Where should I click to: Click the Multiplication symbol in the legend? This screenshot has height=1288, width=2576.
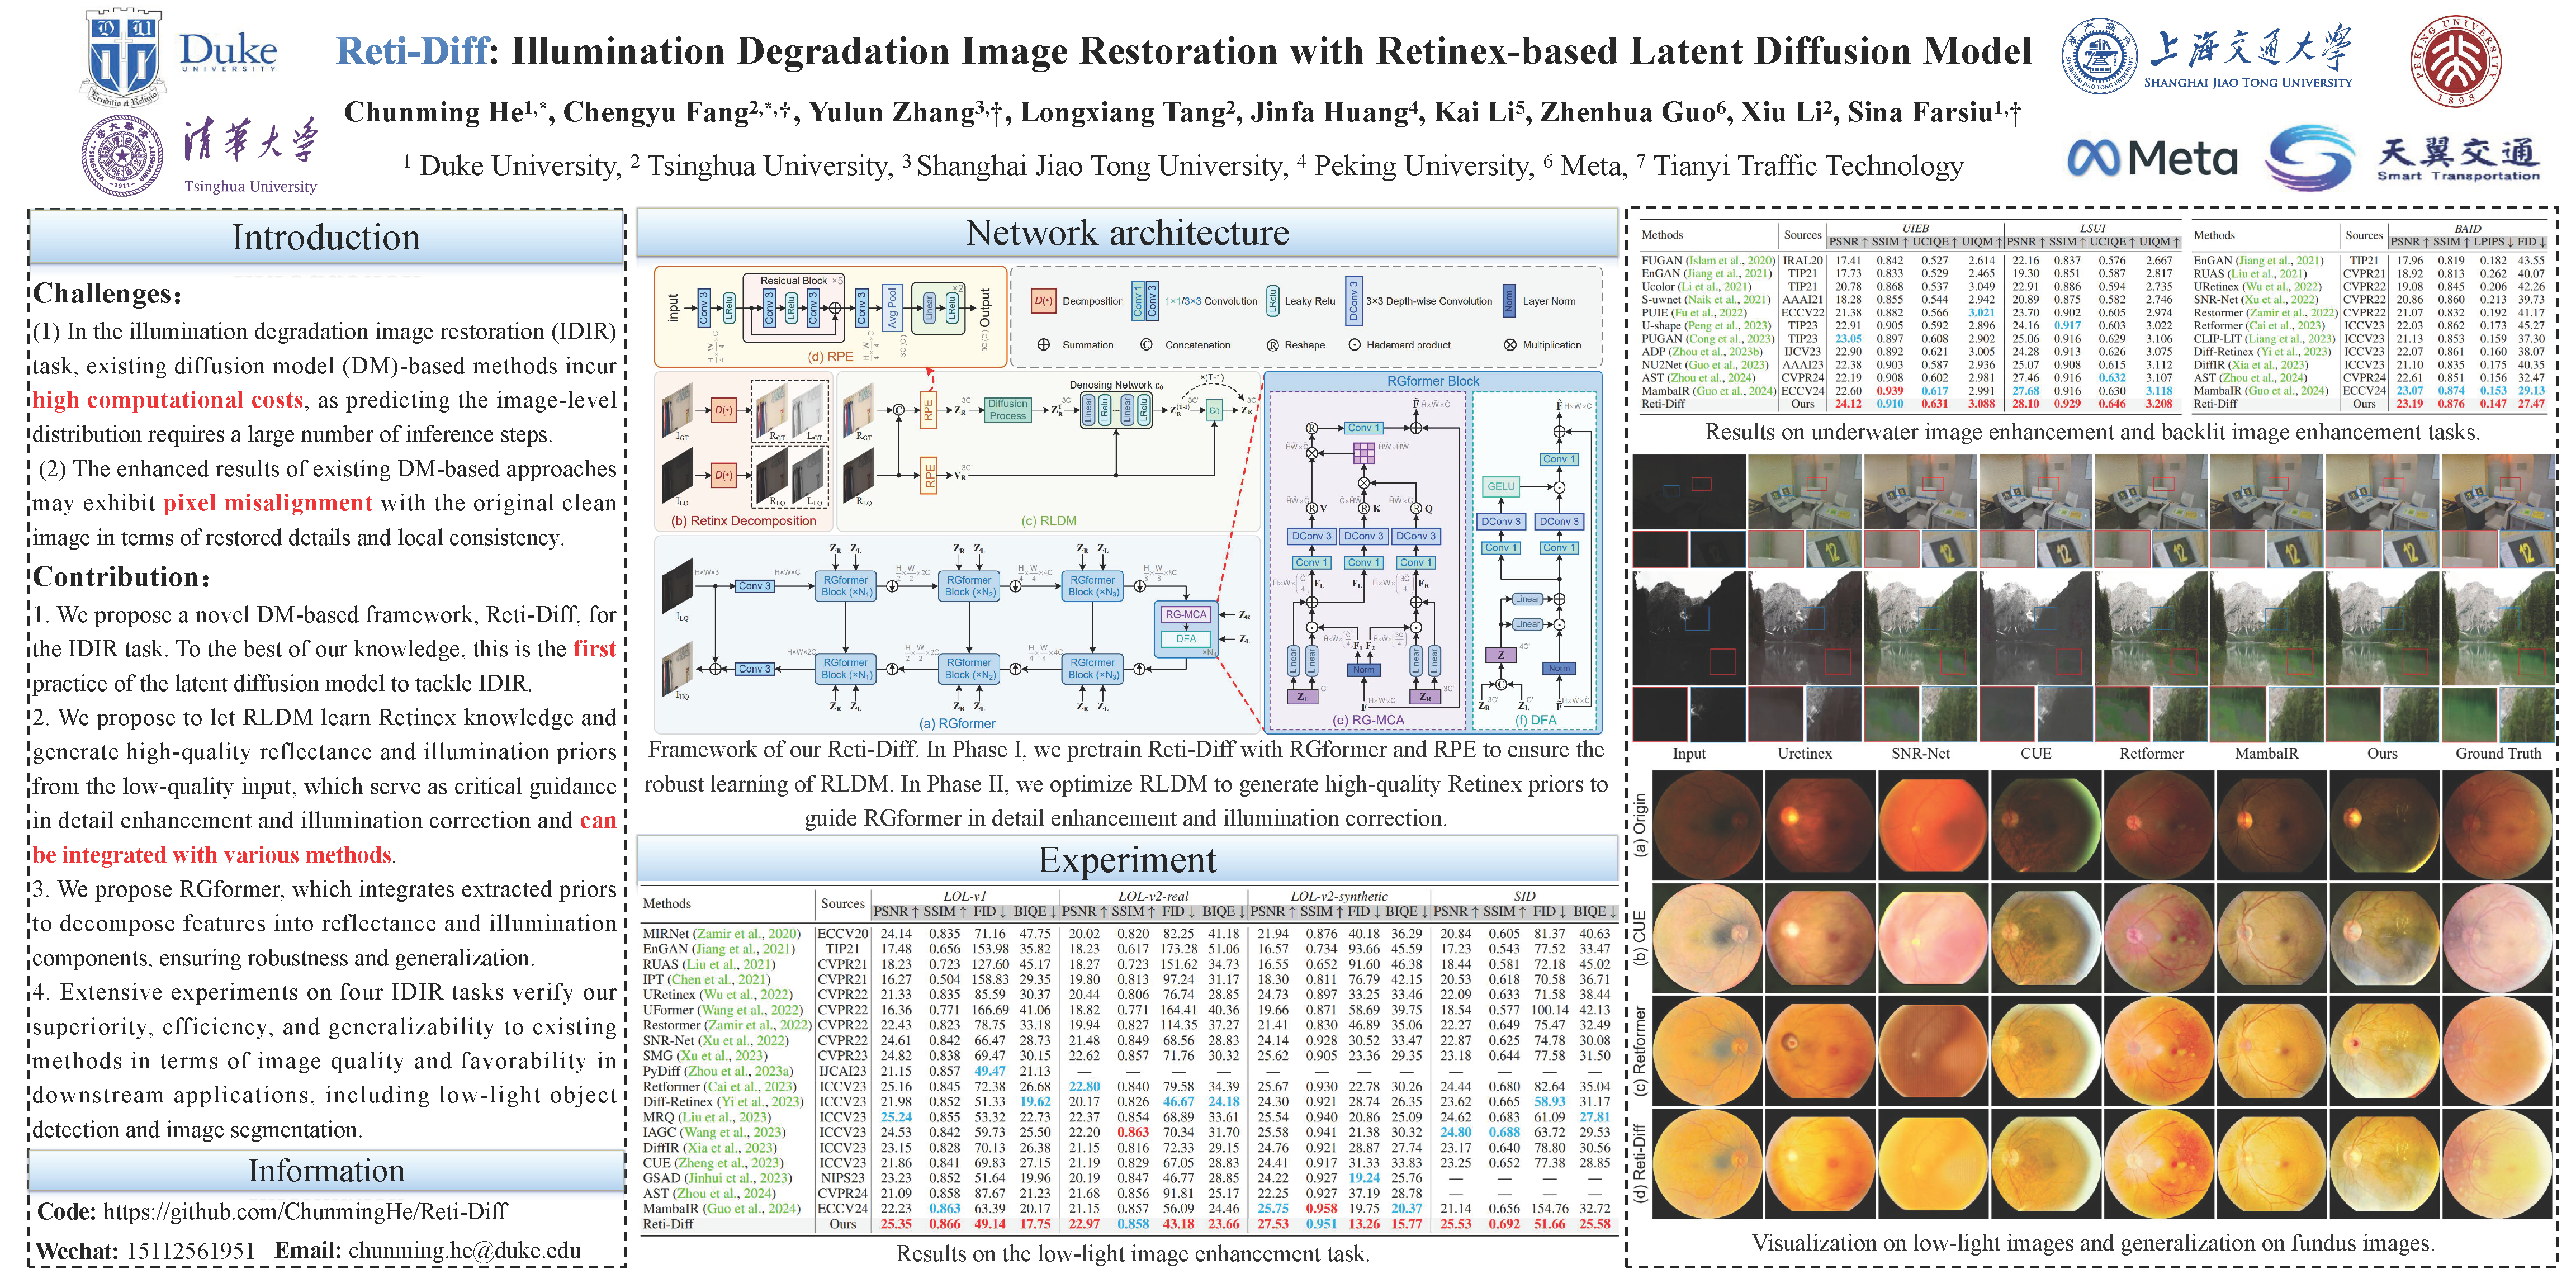1510,345
